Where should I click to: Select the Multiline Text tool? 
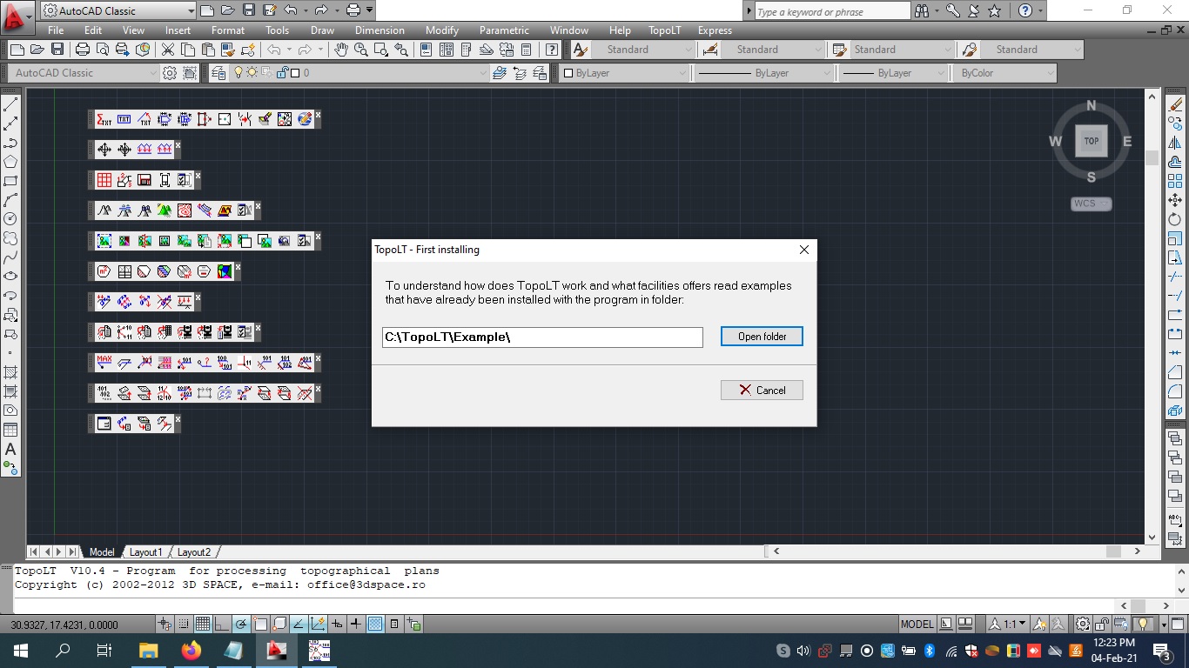pyautogui.click(x=10, y=449)
